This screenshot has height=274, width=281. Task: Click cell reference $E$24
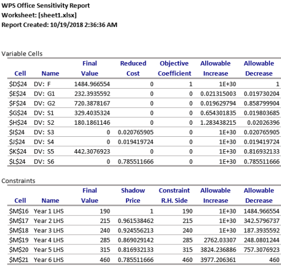point(18,94)
